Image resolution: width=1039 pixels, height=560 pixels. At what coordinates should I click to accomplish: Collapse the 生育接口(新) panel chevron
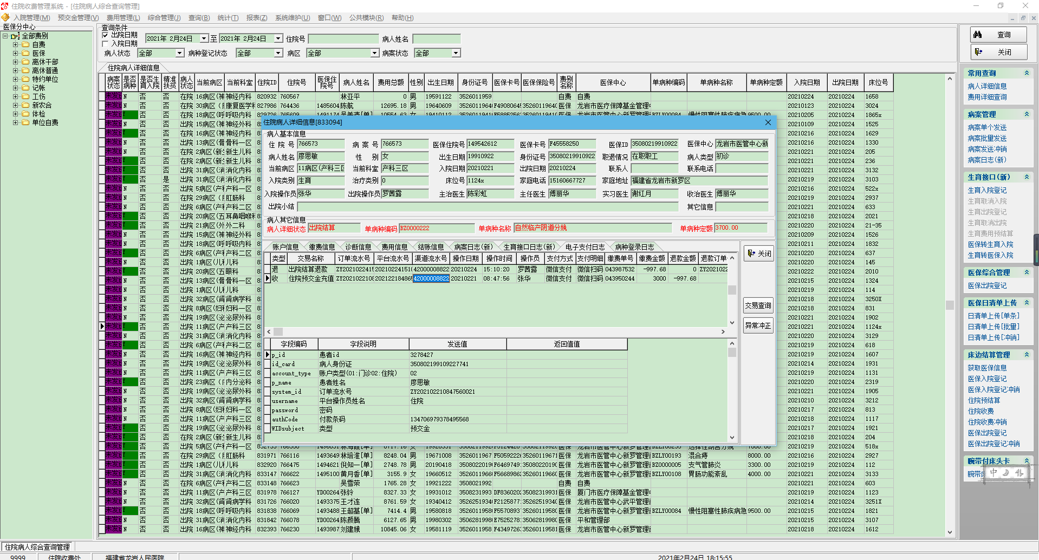1026,177
